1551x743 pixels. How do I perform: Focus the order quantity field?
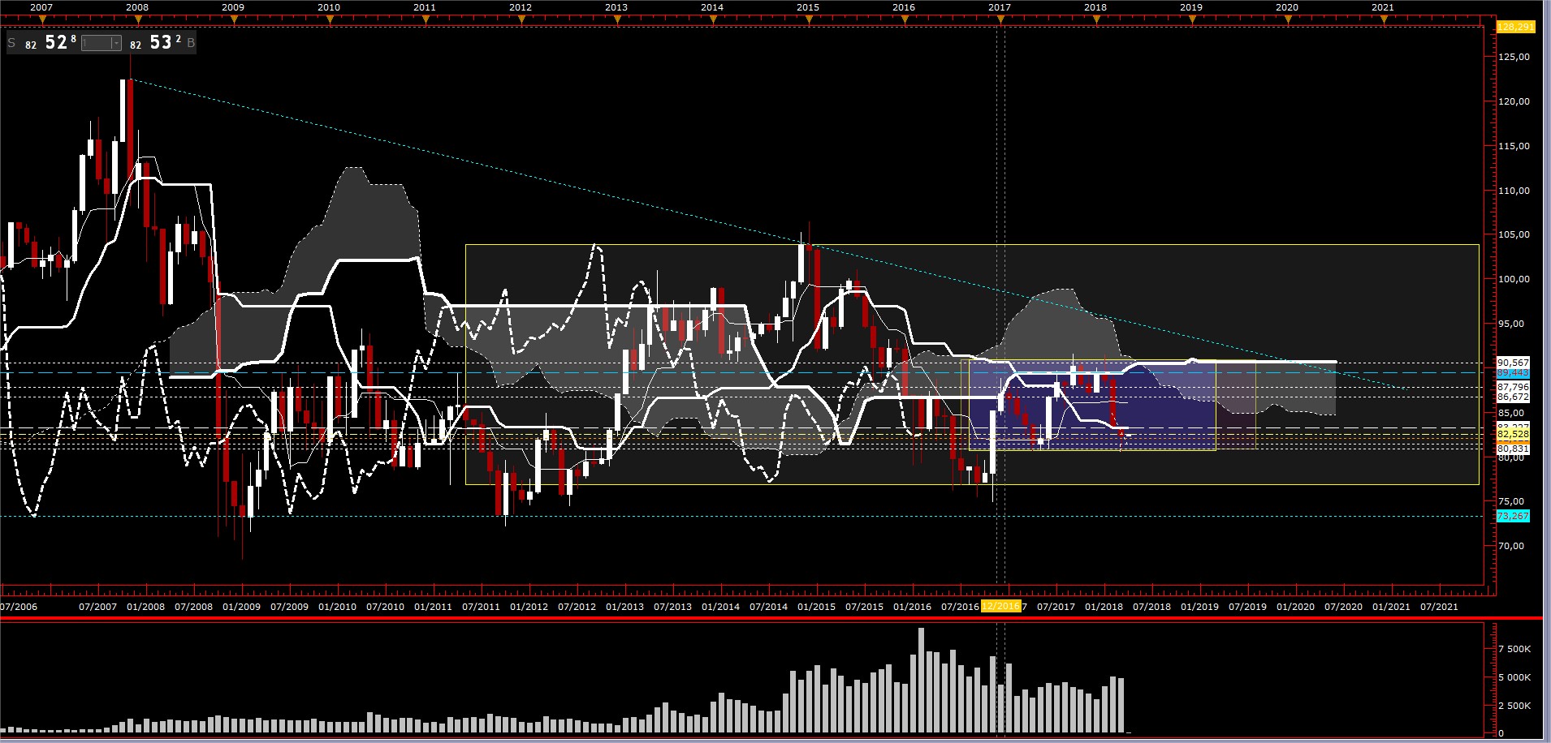96,43
